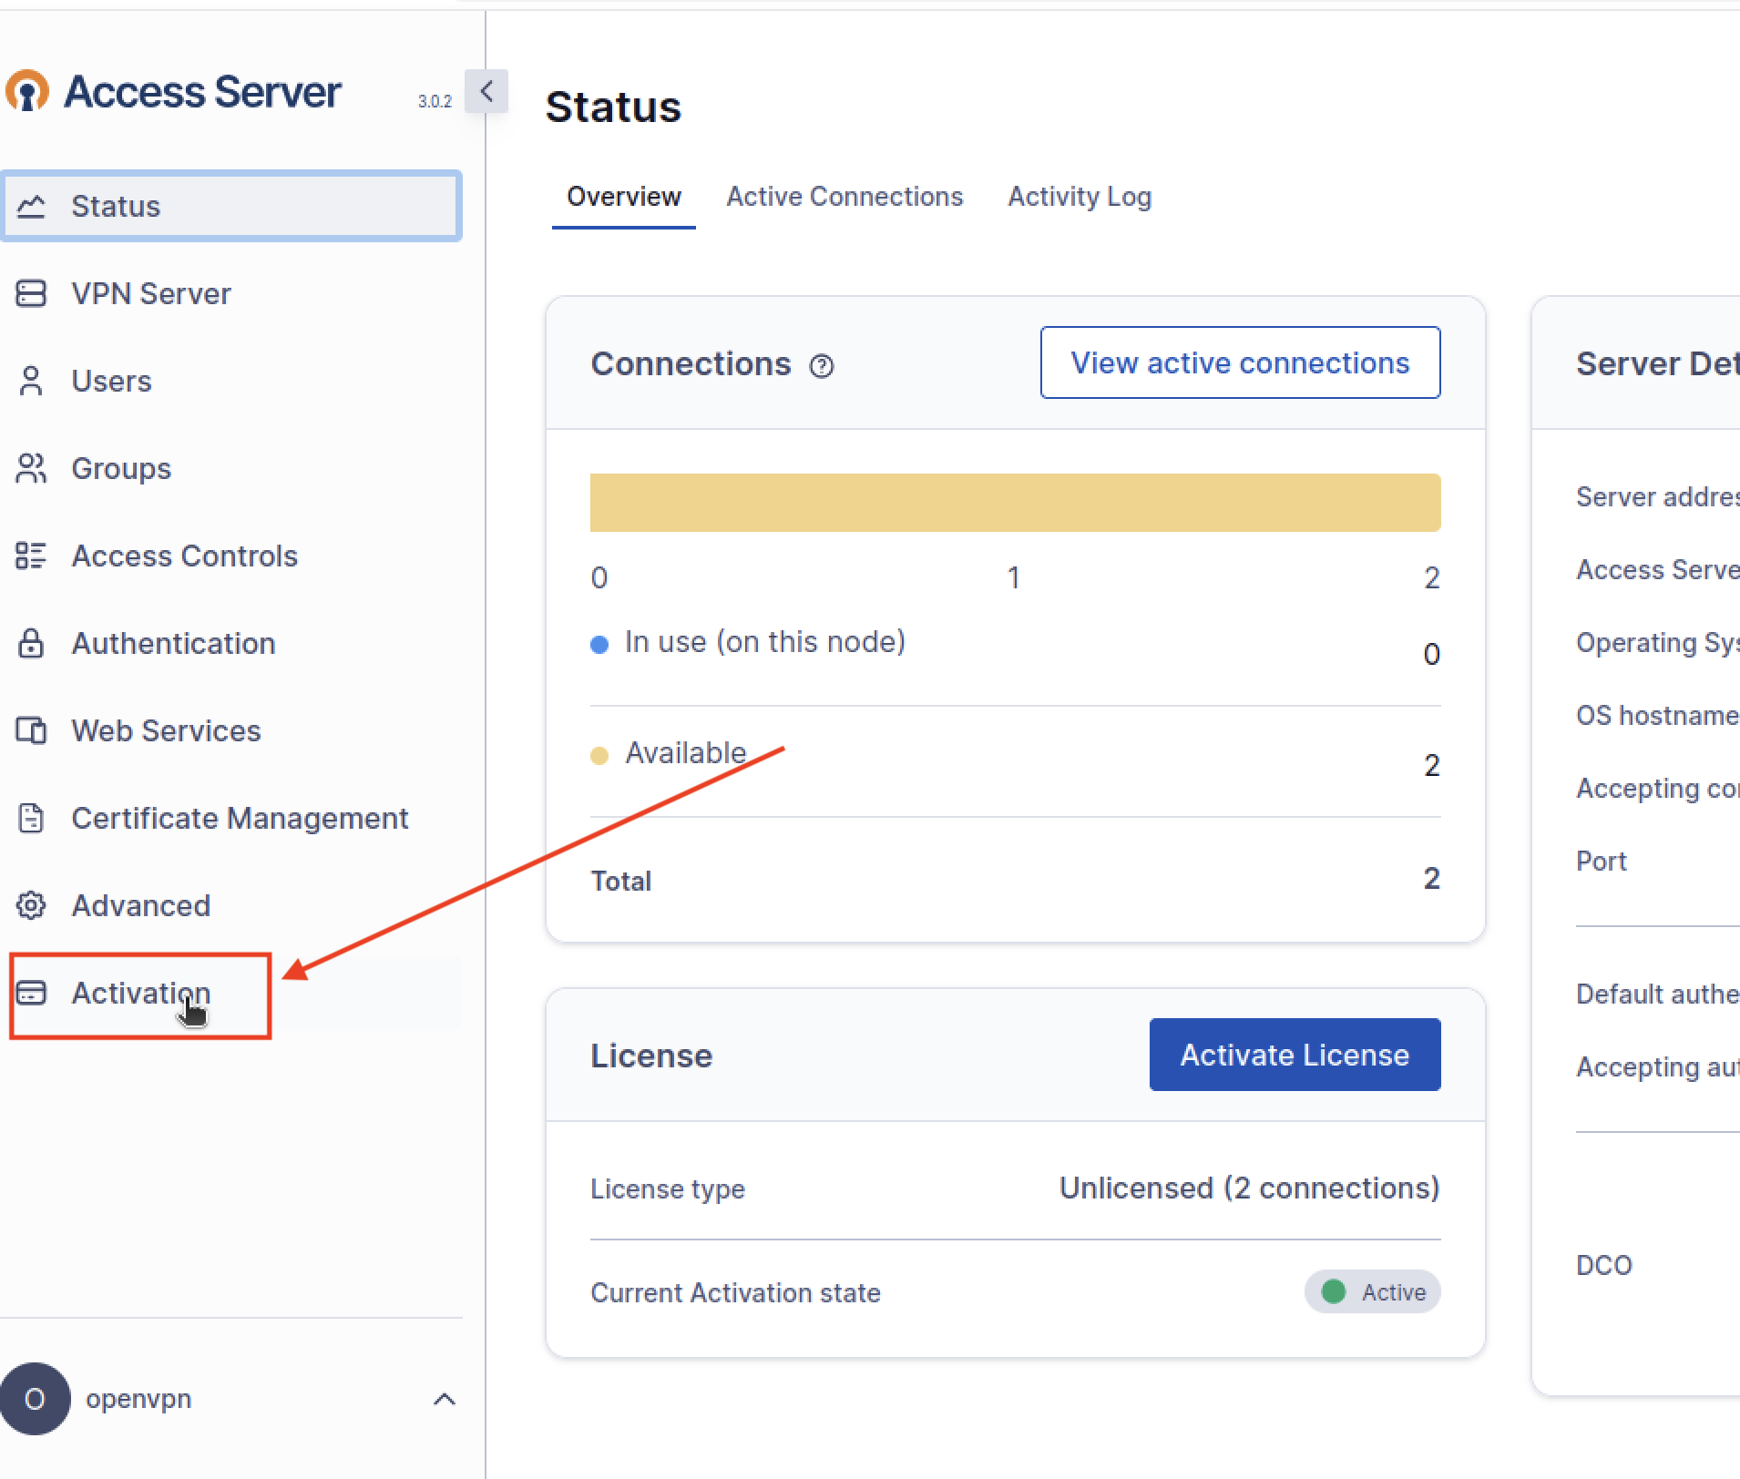Screen dimensions: 1740x1479
Task: Click the yellow connections usage bar
Action: tap(1014, 503)
